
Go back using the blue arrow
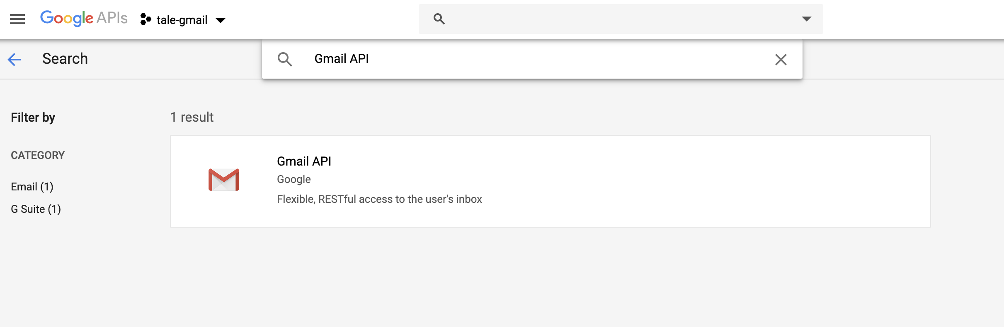click(x=14, y=59)
